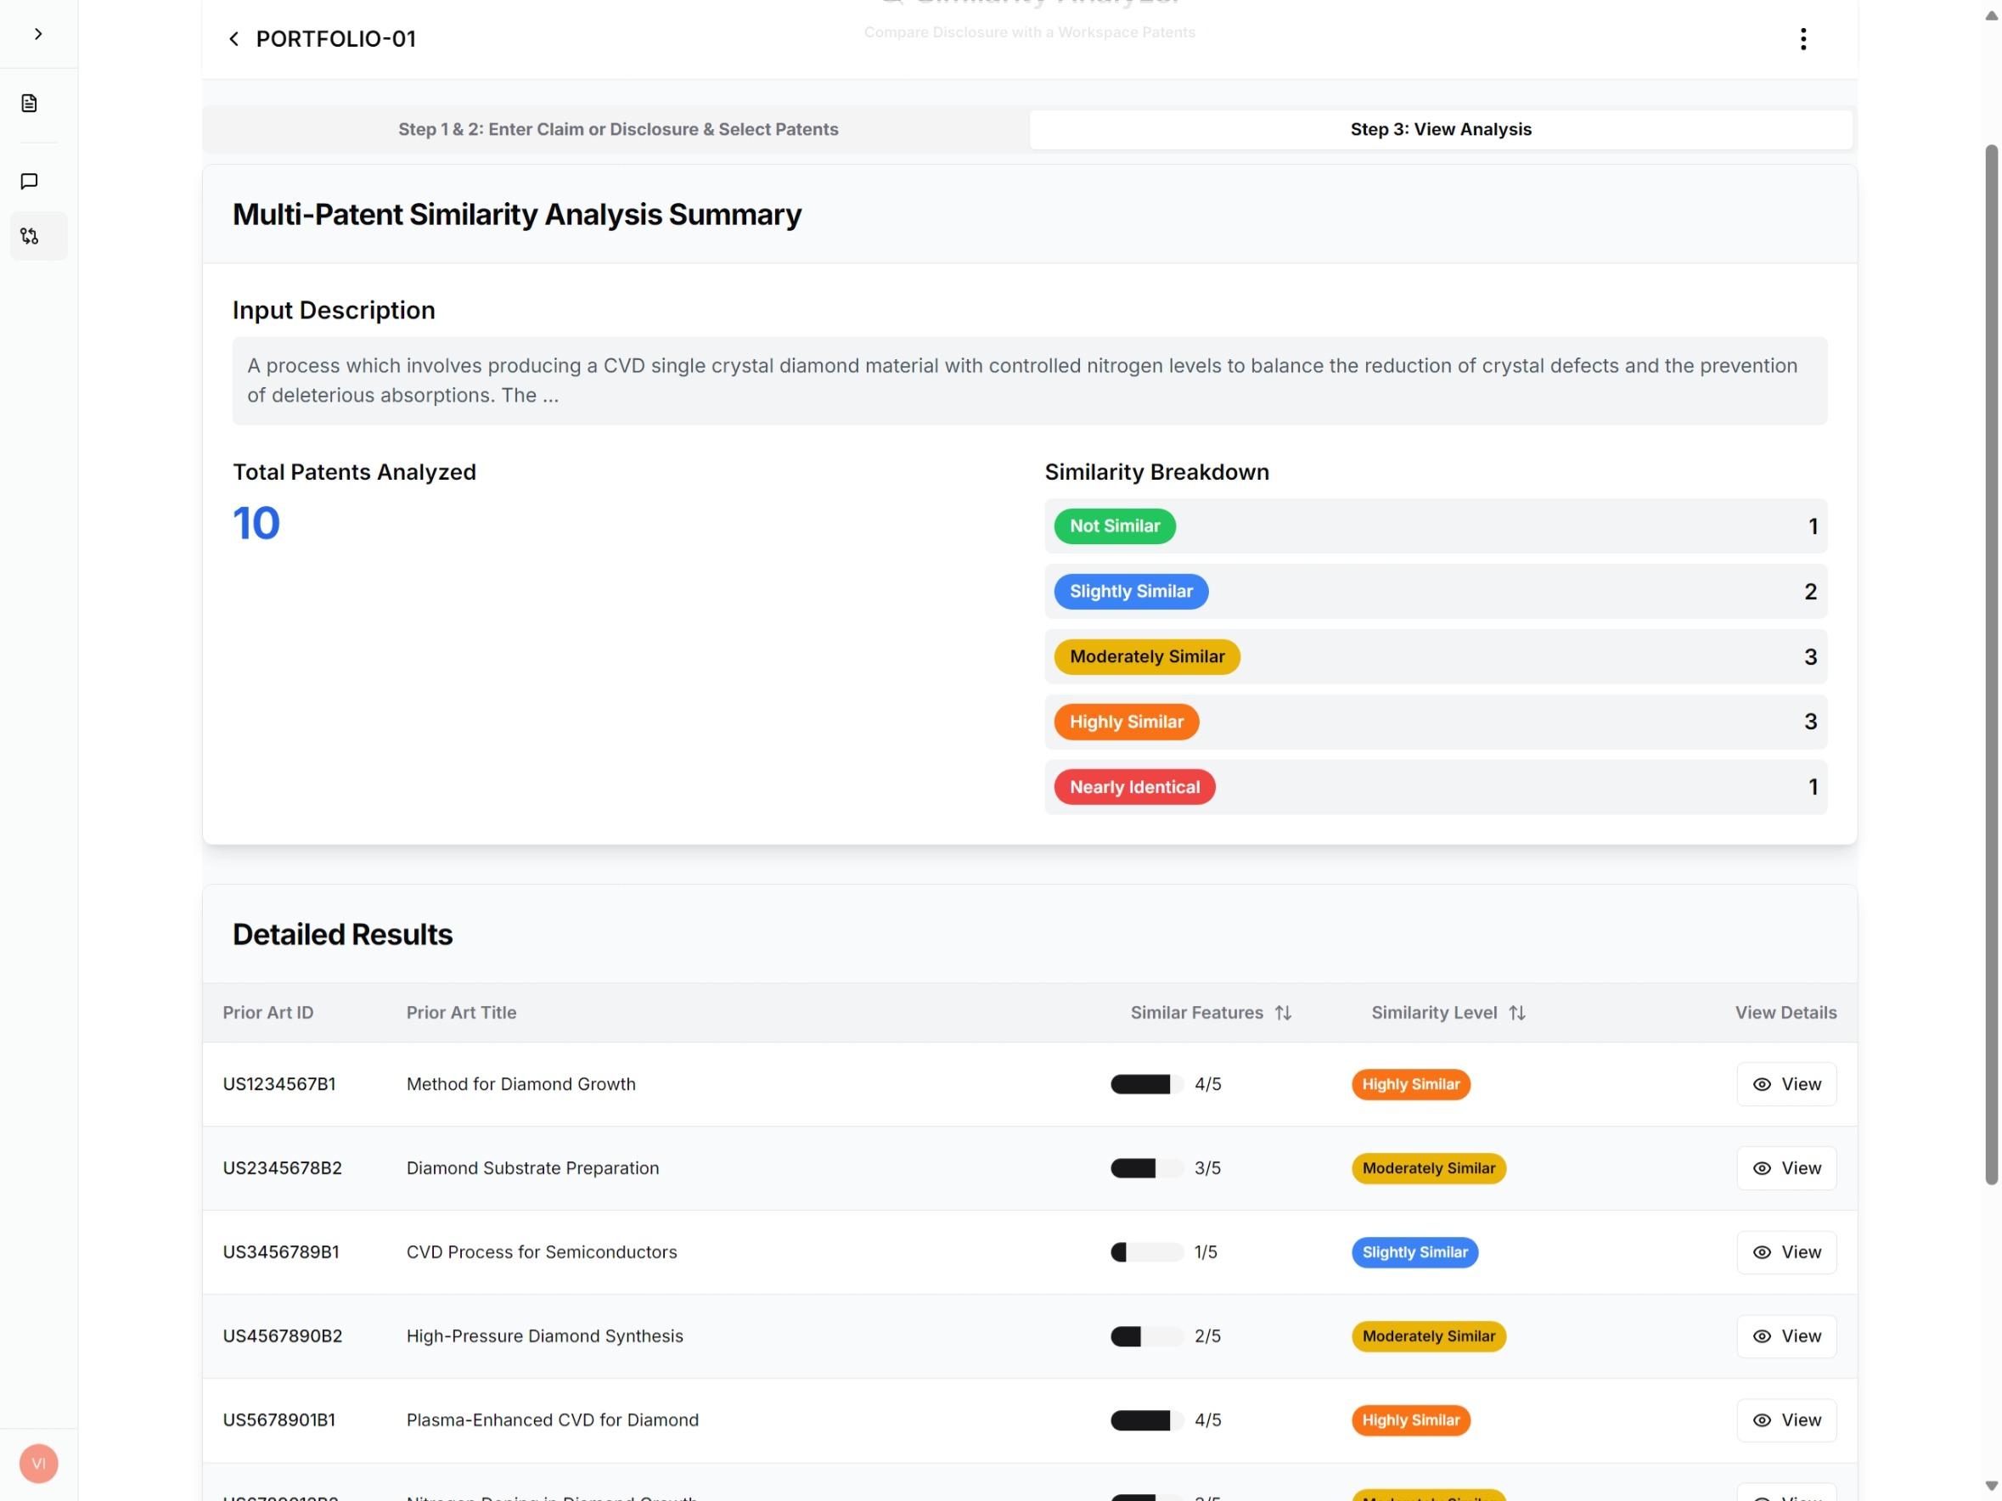Click the title Plasma-Enhanced CVD for Diamond
The width and height of the screenshot is (2002, 1501).
tap(552, 1420)
